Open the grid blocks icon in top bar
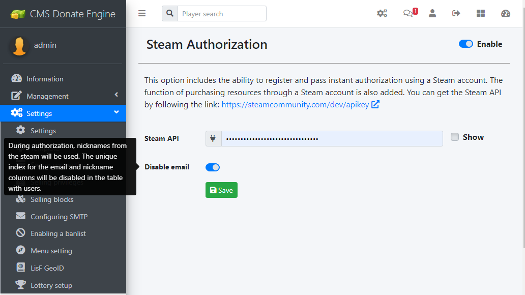Screen dimensions: 525x295 click(481, 14)
